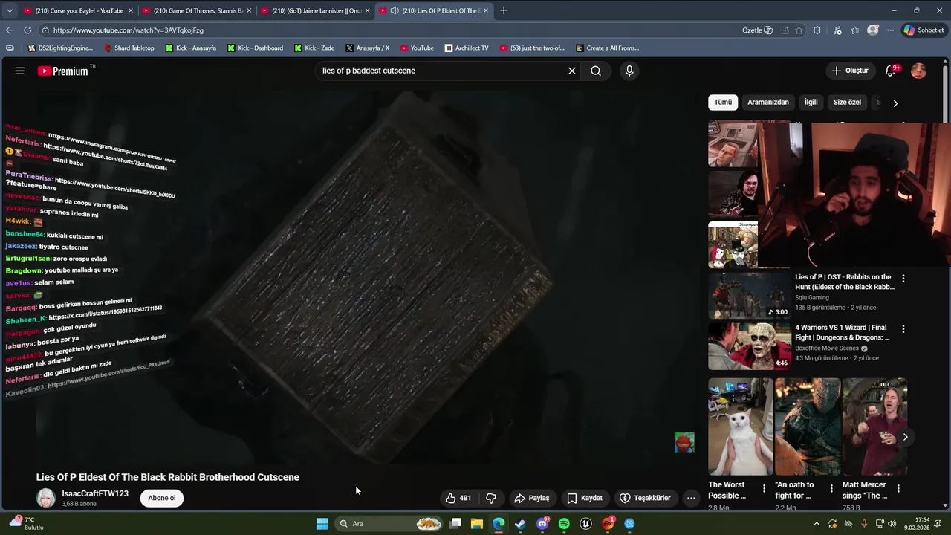The height and width of the screenshot is (535, 951).
Task: Open more actions menu under the video
Action: click(691, 498)
